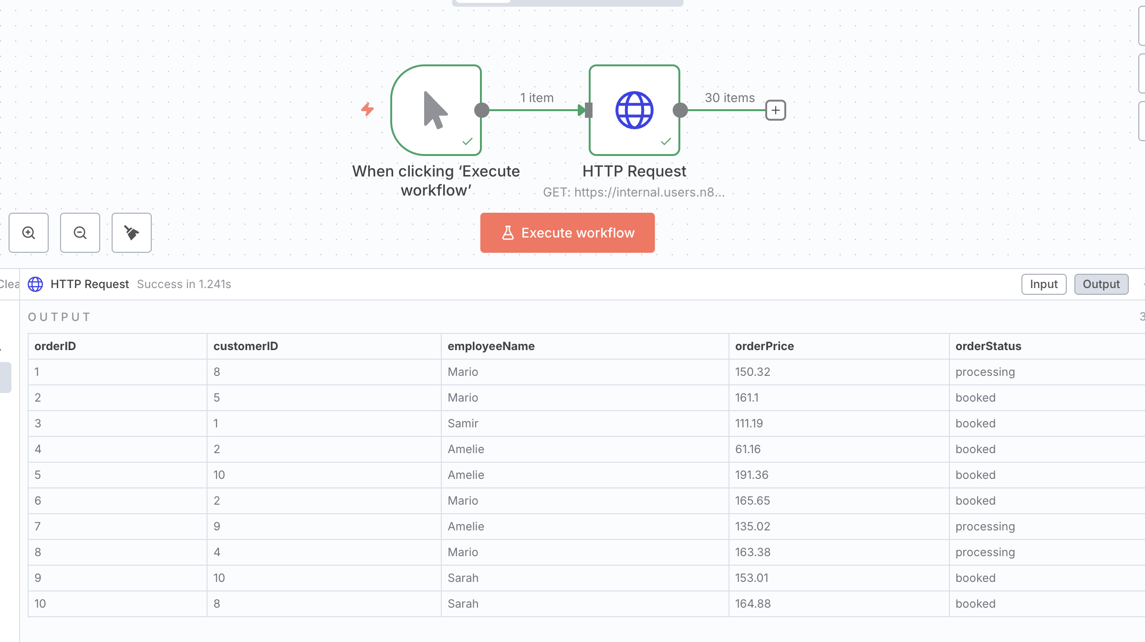Click the orderID column header
The image size is (1145, 642).
click(117, 346)
